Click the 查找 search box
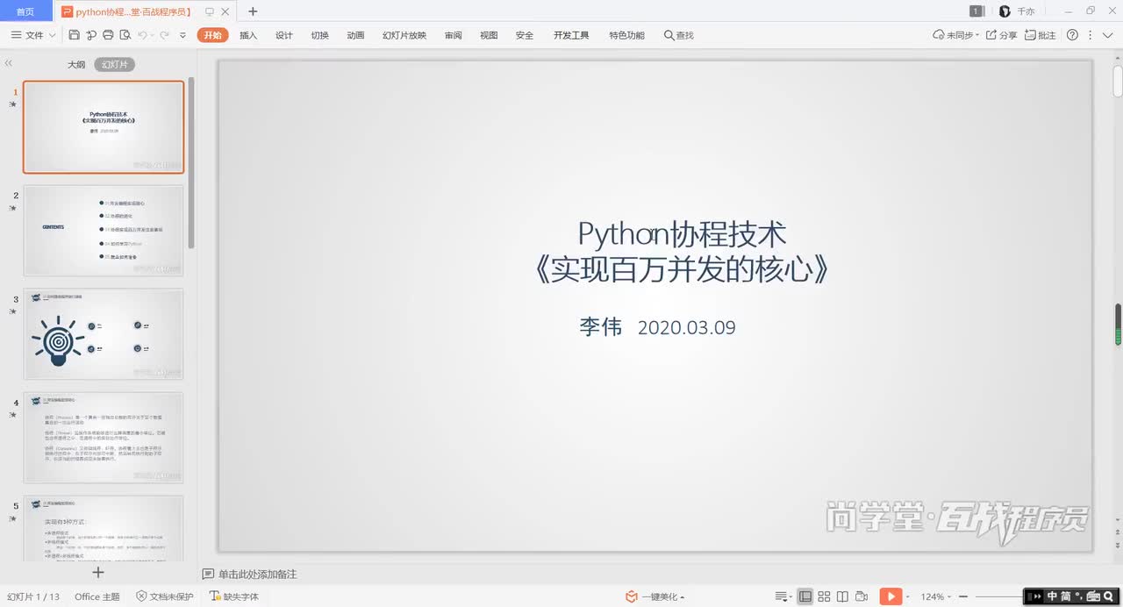Image resolution: width=1123 pixels, height=607 pixels. (x=679, y=35)
